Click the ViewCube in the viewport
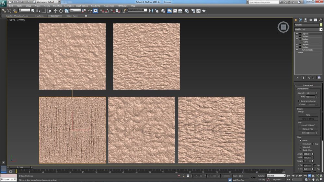The height and width of the screenshot is (182, 324). (283, 27)
